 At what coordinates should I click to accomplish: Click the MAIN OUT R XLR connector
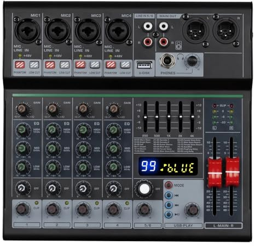pyautogui.click(x=226, y=31)
